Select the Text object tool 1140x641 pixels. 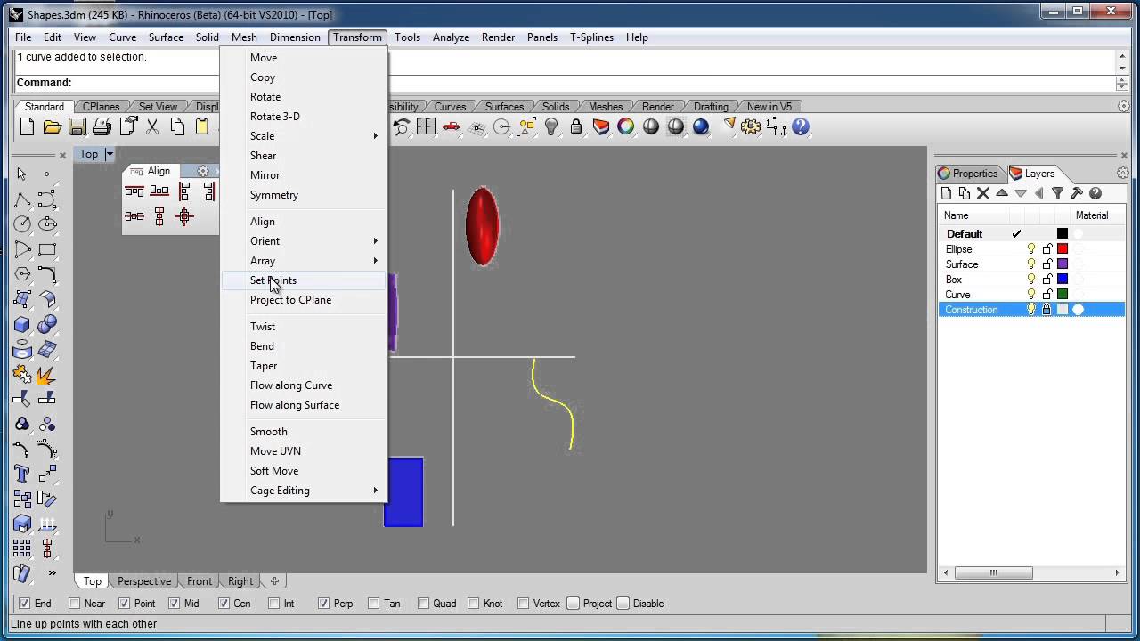22,474
